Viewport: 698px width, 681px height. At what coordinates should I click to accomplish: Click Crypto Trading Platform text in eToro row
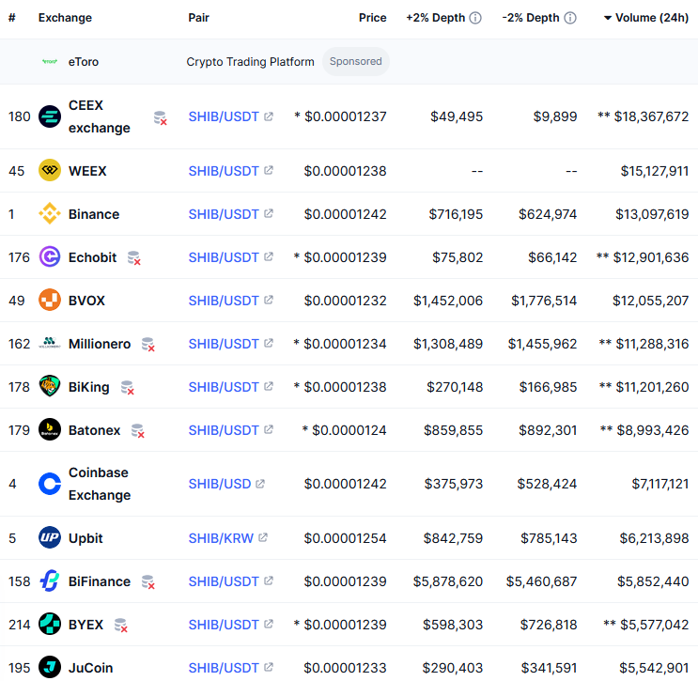[x=250, y=62]
